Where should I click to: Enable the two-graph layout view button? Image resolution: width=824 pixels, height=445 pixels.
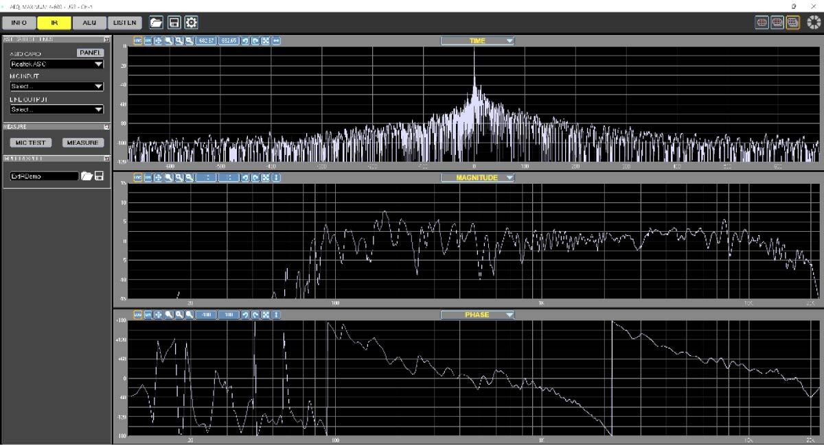pos(777,23)
